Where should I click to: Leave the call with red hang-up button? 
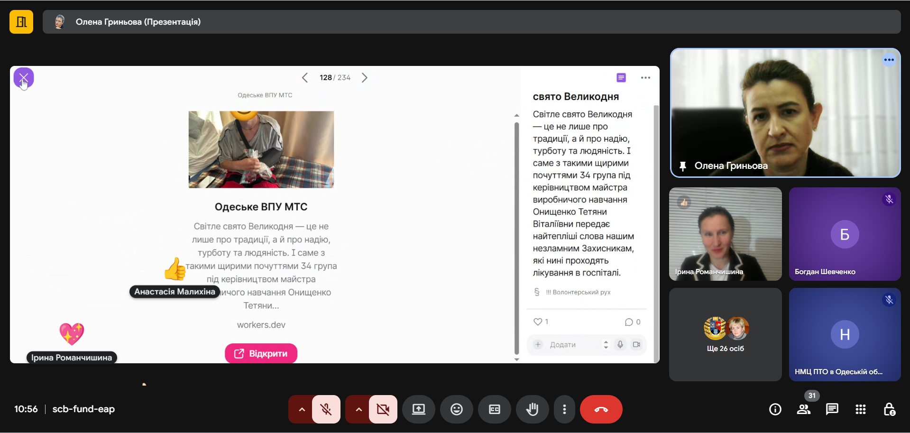[x=601, y=409]
